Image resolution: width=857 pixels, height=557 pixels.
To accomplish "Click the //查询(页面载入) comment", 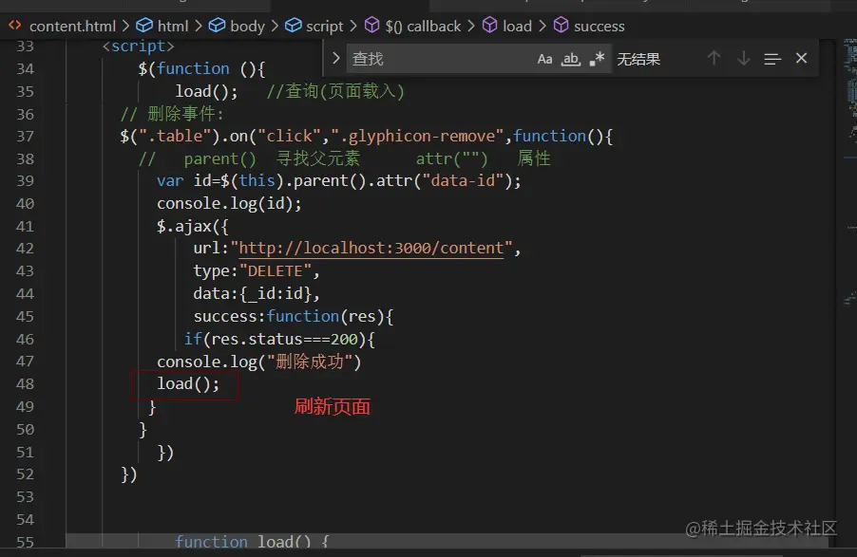I will pos(335,91).
